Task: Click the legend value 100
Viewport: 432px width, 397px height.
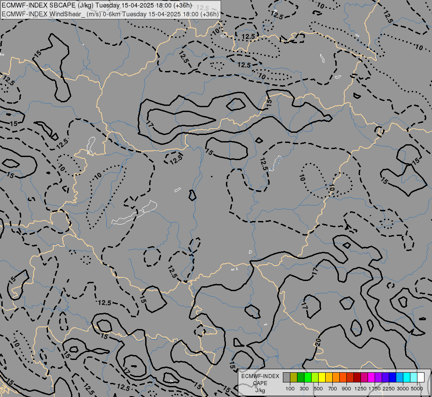Action: point(290,389)
